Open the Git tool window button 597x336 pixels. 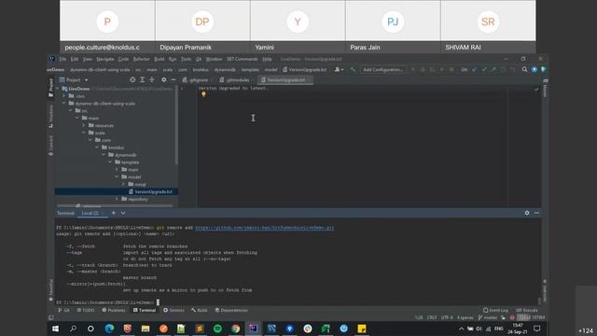[63, 311]
